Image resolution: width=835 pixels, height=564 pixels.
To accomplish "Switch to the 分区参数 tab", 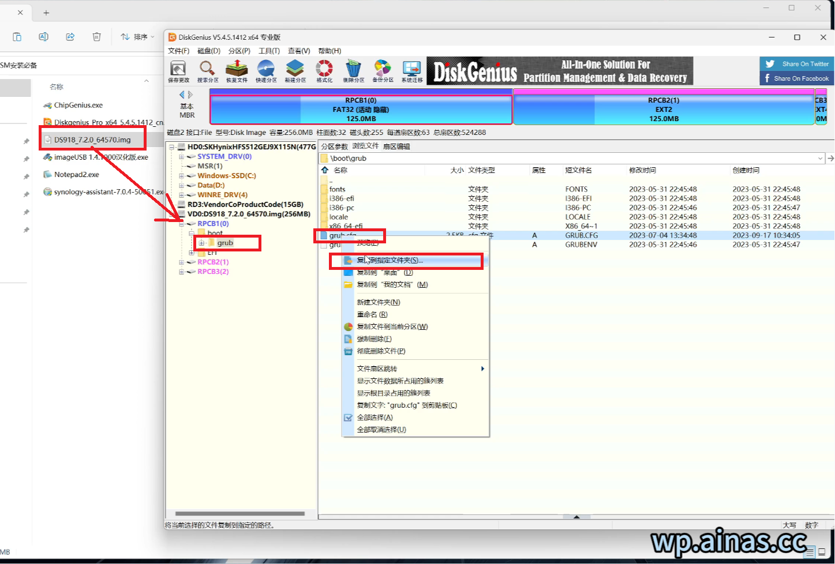I will (x=335, y=146).
